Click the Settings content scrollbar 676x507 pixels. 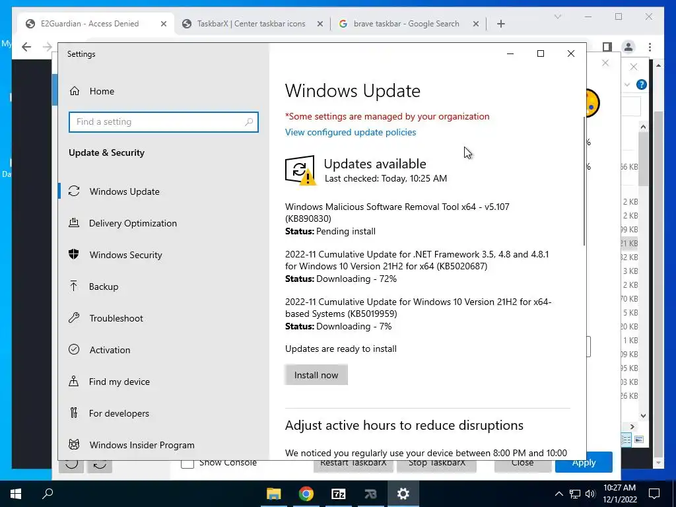584,181
